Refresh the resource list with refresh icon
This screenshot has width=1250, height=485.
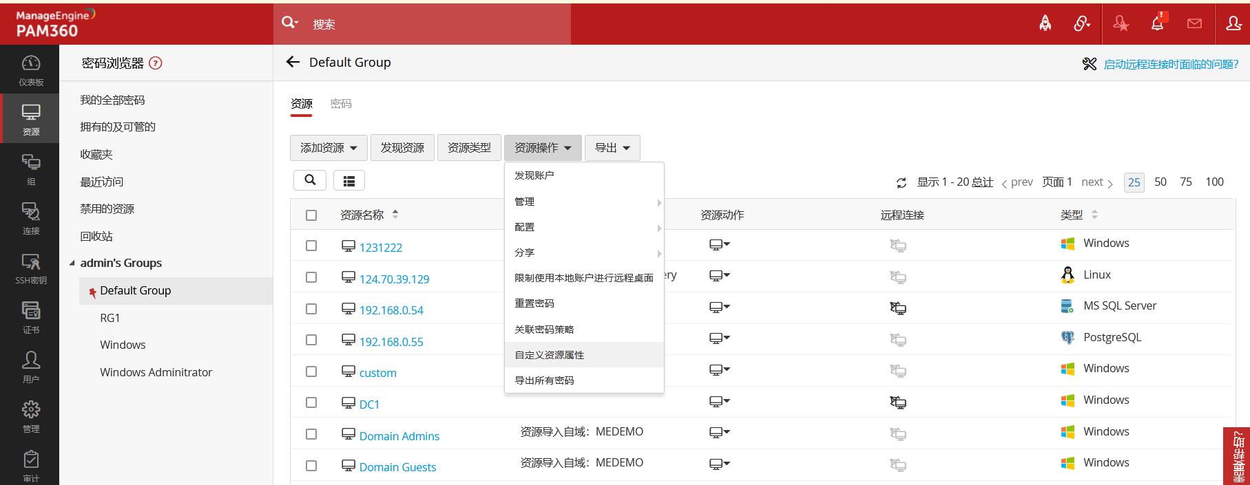click(x=901, y=183)
